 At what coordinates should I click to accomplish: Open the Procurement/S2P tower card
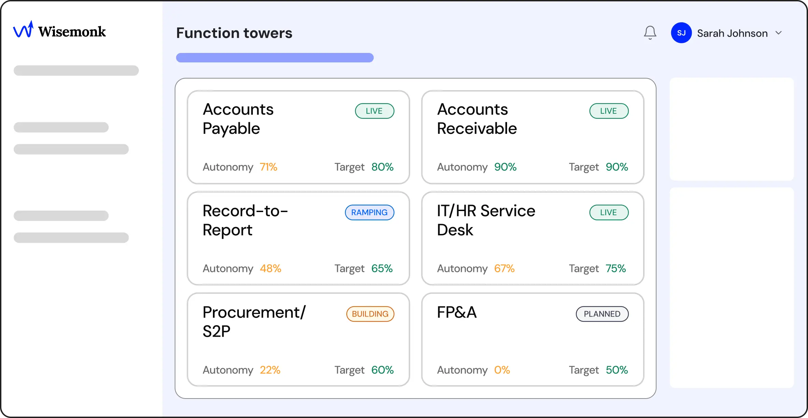pyautogui.click(x=298, y=340)
